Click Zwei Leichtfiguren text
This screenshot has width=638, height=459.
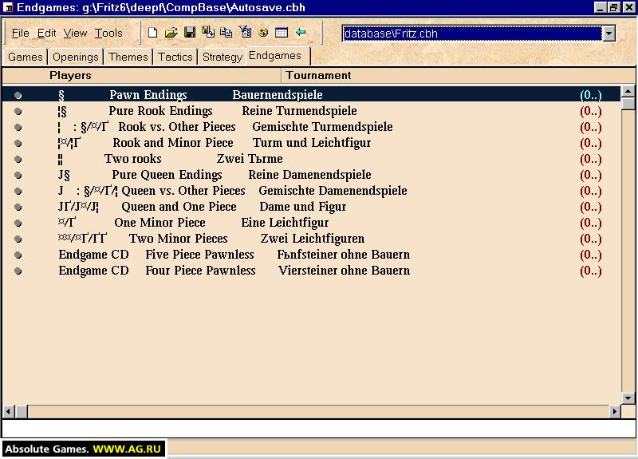tap(313, 239)
